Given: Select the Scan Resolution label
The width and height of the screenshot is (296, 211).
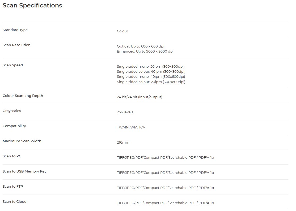Looking at the screenshot, I should tap(16, 45).
